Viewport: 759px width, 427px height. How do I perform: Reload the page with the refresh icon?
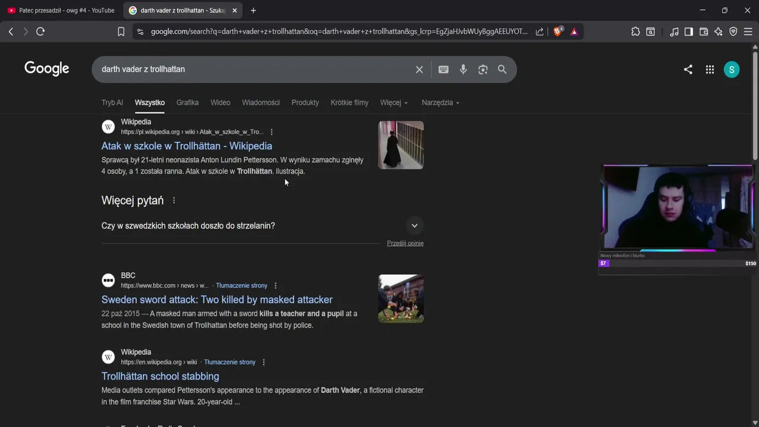tap(40, 31)
